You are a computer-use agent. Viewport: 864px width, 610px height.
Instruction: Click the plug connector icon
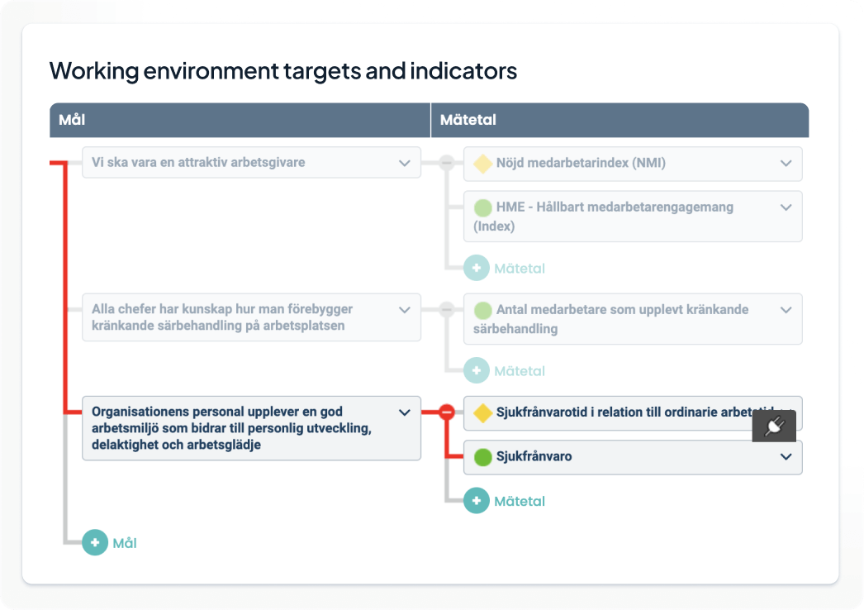tap(774, 426)
